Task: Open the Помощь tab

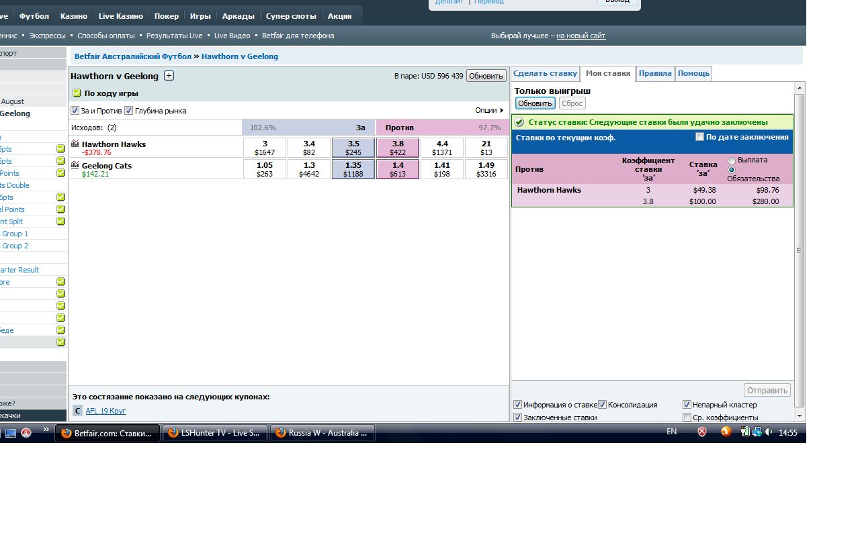Action: (693, 74)
